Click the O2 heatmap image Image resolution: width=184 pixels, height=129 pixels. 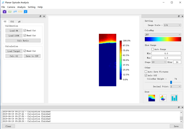click(x=108, y=60)
